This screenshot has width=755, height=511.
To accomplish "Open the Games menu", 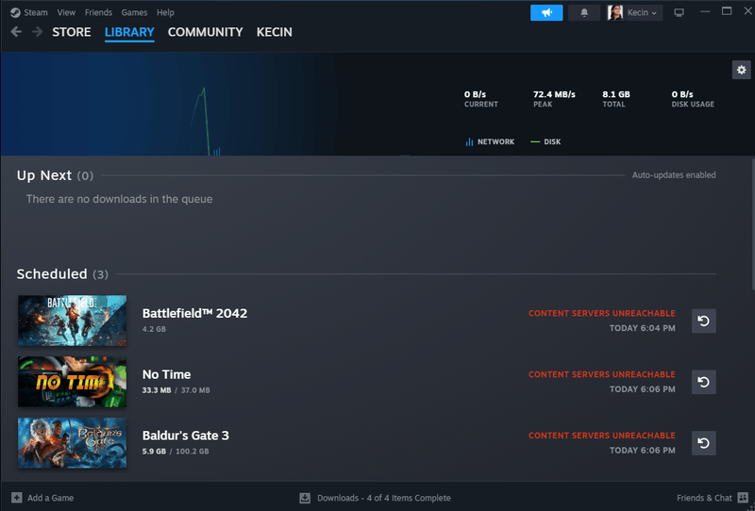I will click(x=134, y=12).
